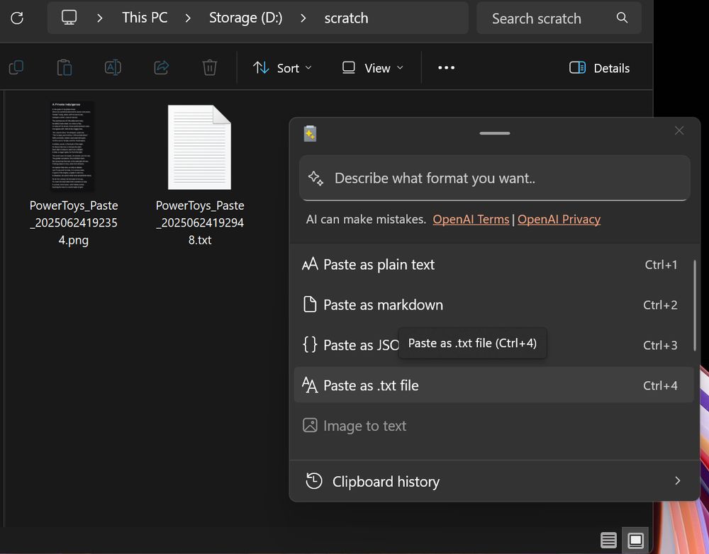The height and width of the screenshot is (554, 709).
Task: Click the plain text icon
Action: tap(310, 264)
